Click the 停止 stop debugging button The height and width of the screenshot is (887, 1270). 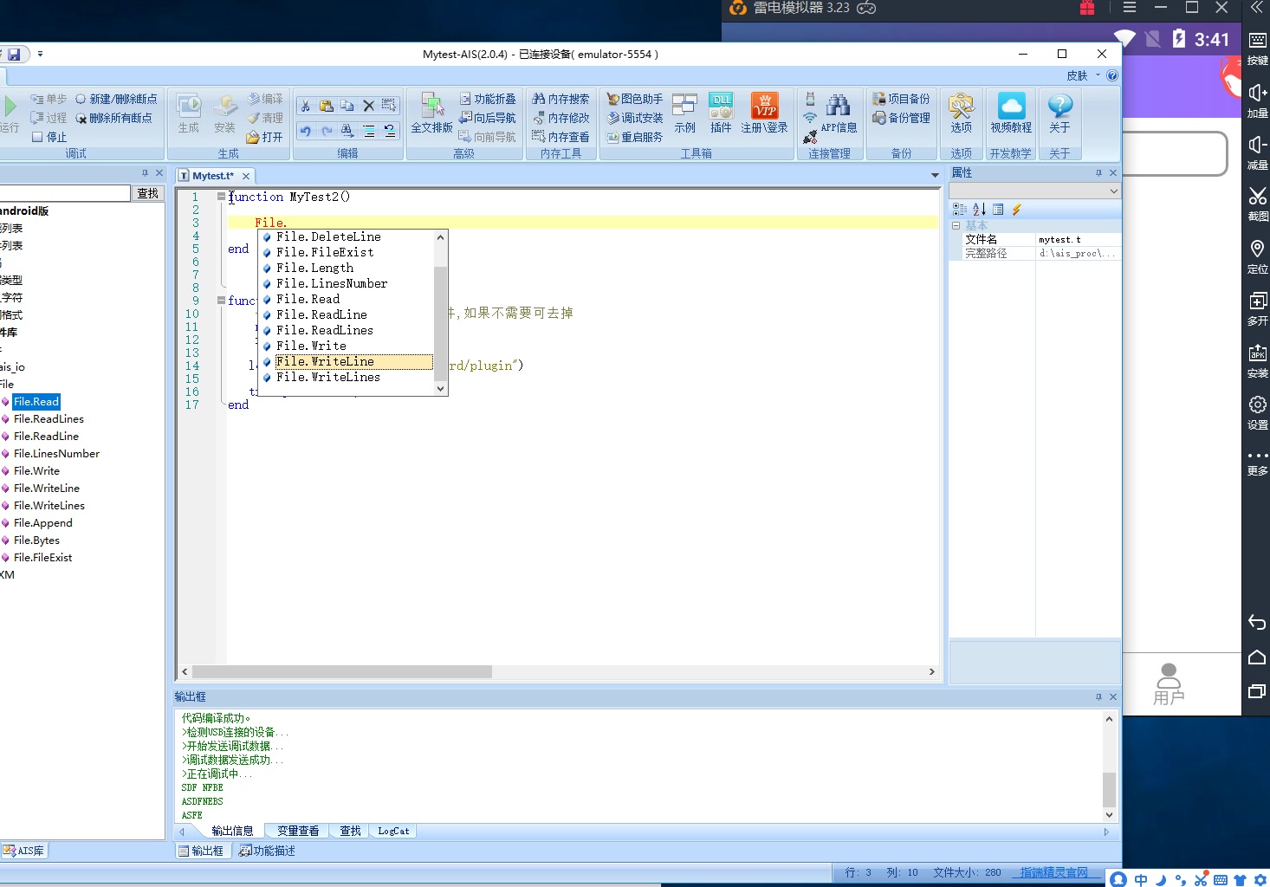pos(49,137)
